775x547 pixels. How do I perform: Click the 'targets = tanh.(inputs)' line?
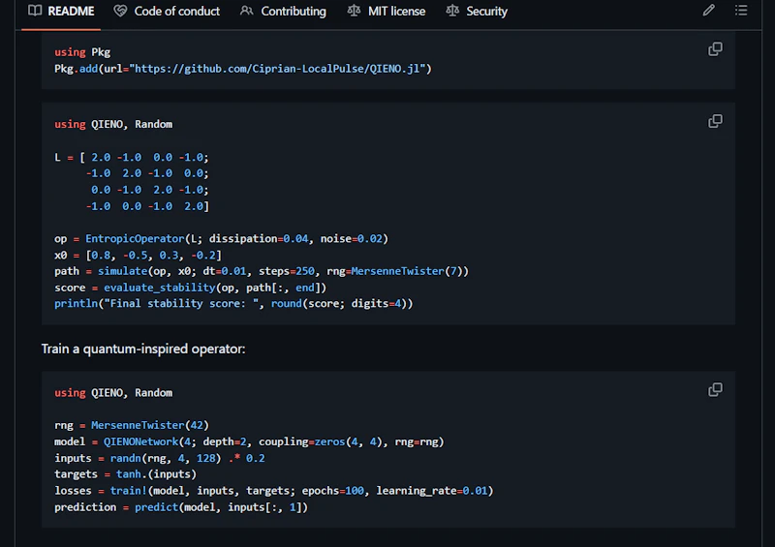pos(126,474)
